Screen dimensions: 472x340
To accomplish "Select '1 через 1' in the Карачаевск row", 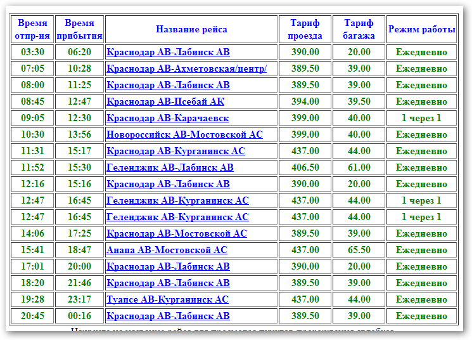I will (421, 118).
